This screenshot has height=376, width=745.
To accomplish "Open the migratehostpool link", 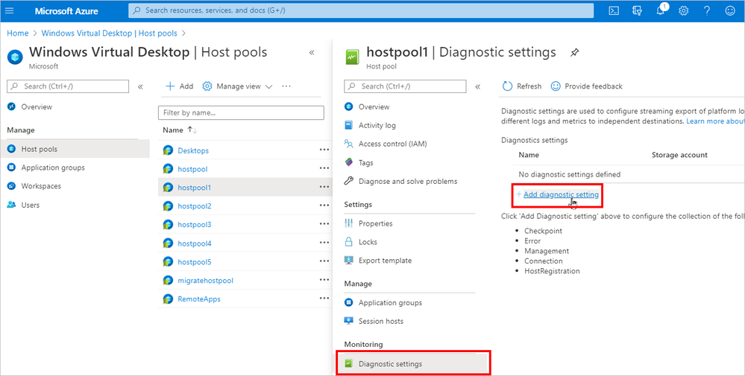I will click(x=205, y=280).
